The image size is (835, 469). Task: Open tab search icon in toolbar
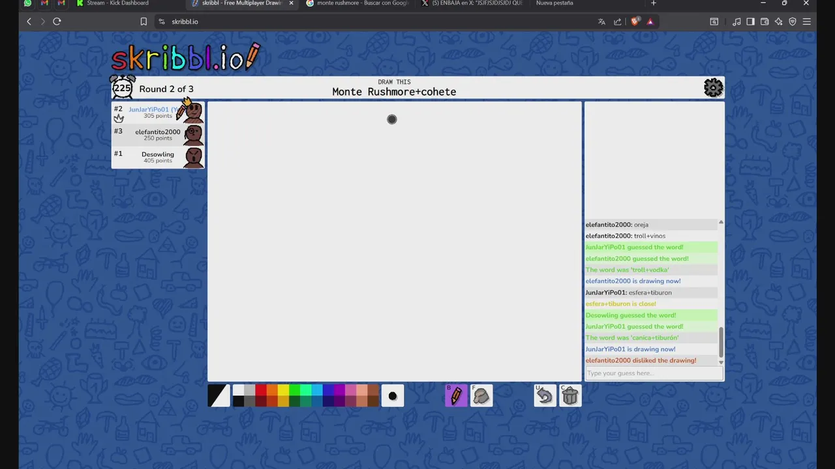(x=714, y=21)
